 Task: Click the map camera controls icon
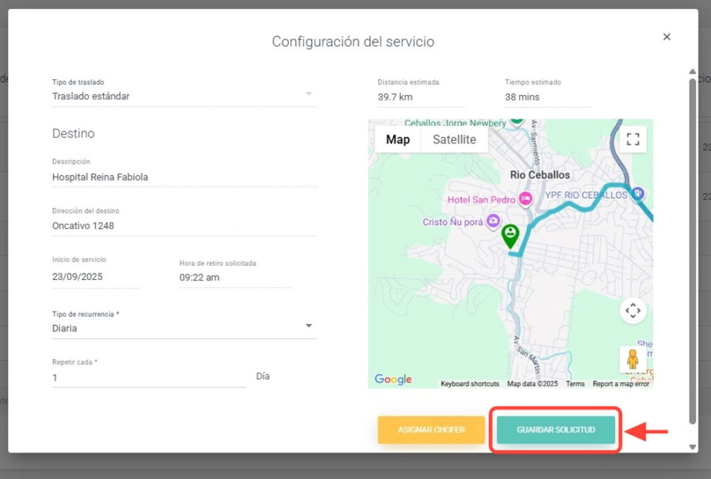pyautogui.click(x=633, y=310)
